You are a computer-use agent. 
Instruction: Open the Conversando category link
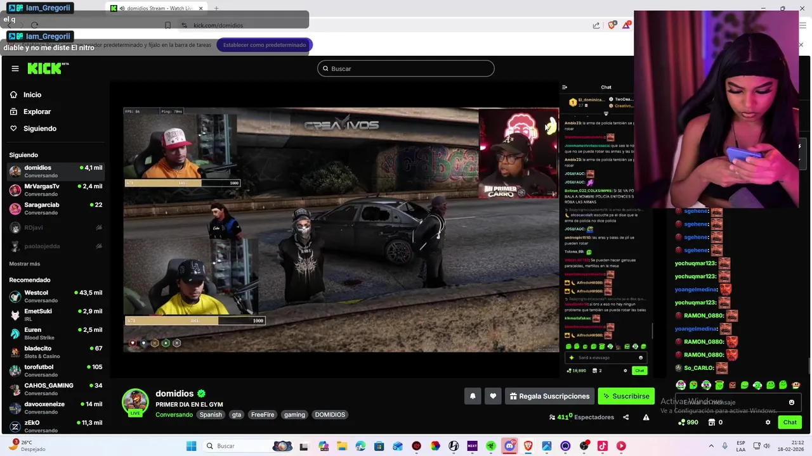point(174,415)
